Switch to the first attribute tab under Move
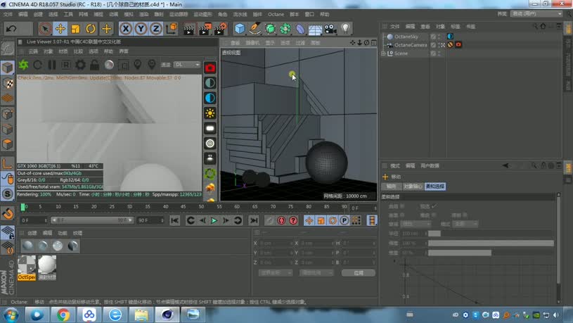 tap(392, 186)
